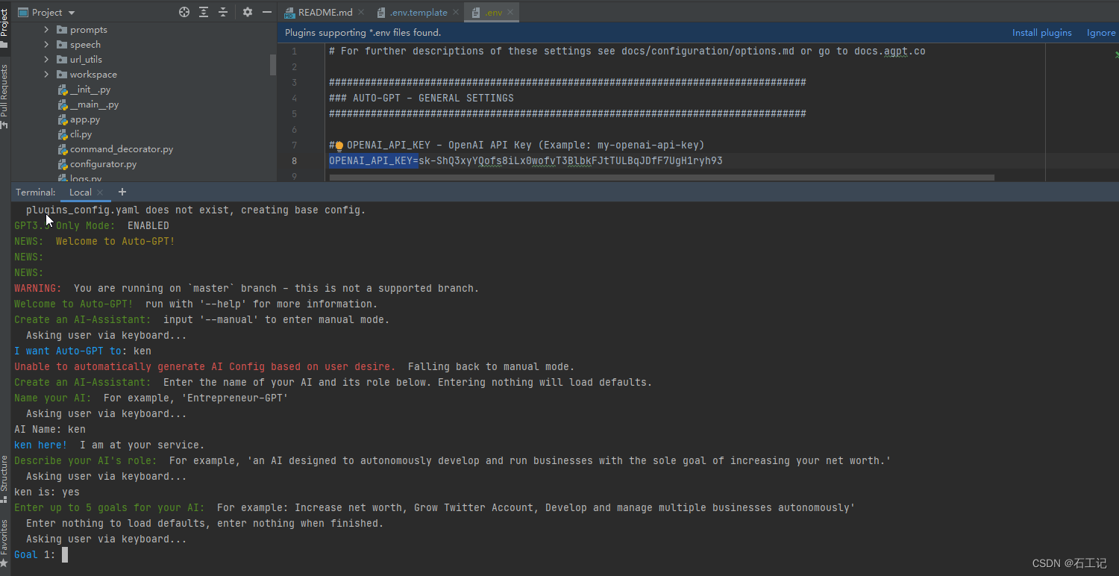Click the README.md markdown file icon
This screenshot has height=576, width=1119.
(x=289, y=13)
